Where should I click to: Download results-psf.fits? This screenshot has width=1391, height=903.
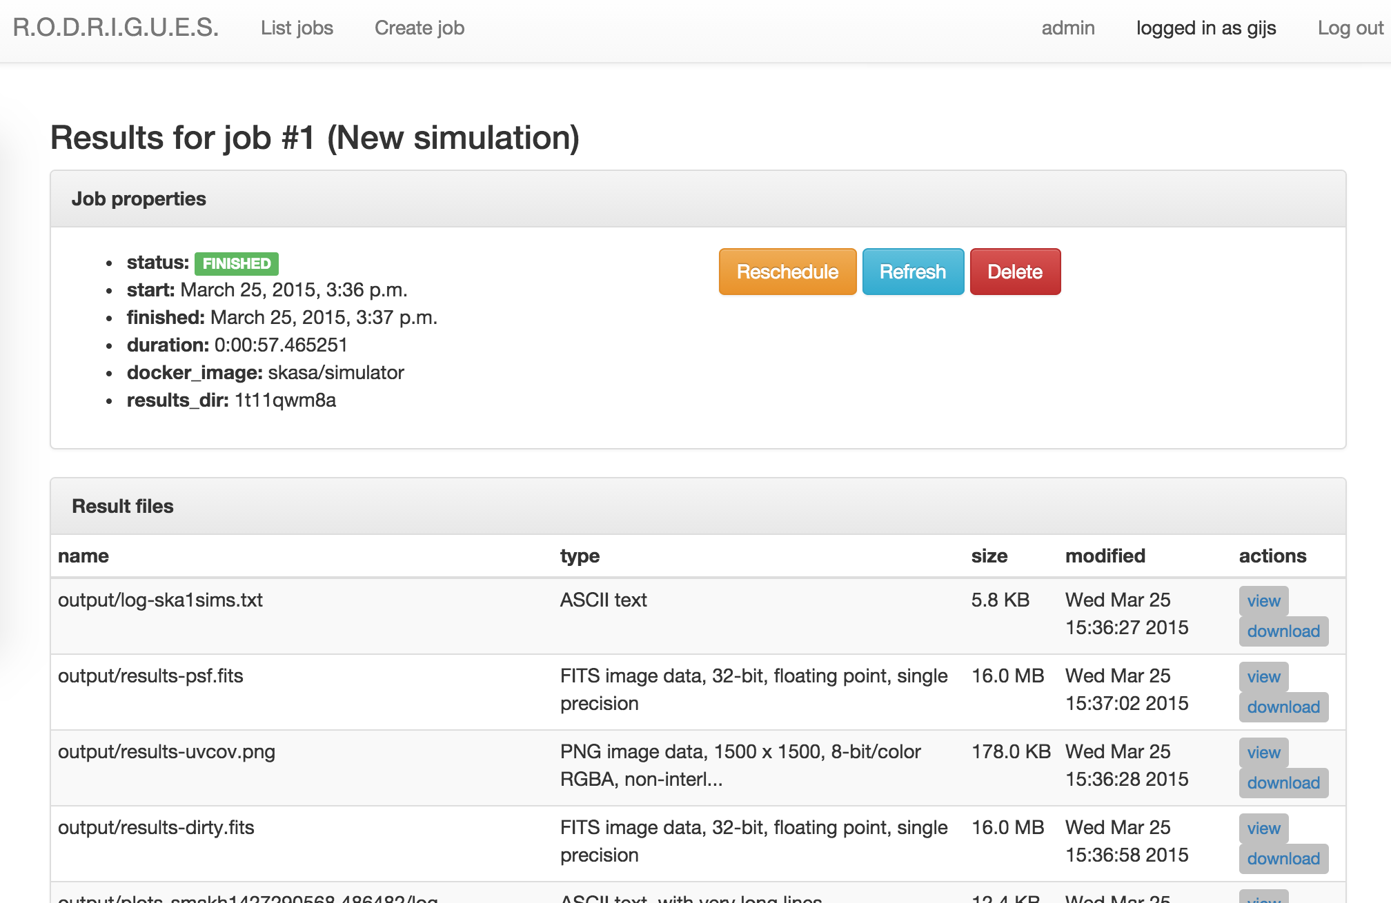tap(1283, 707)
